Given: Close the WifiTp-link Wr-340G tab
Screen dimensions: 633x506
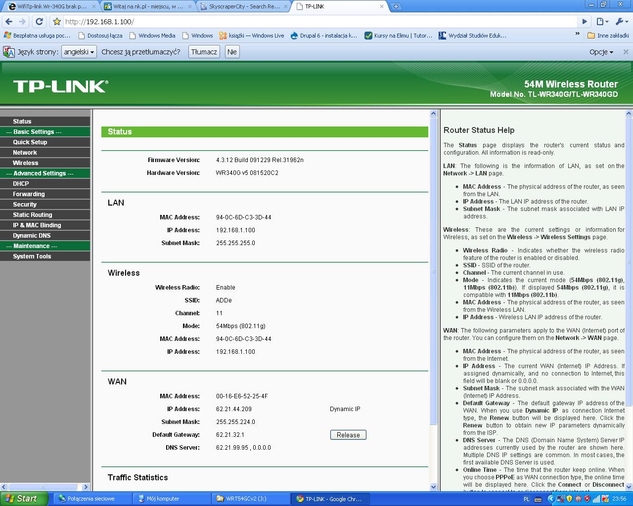Looking at the screenshot, I should 94,6.
